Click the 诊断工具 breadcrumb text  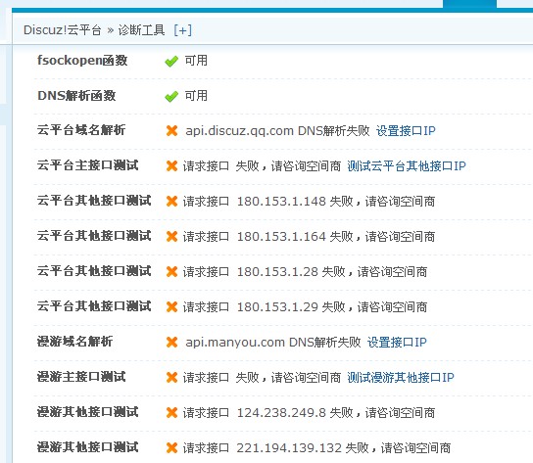click(x=141, y=30)
